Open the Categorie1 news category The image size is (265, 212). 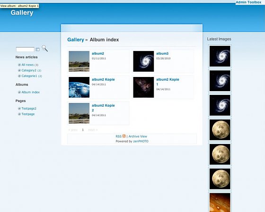point(29,76)
